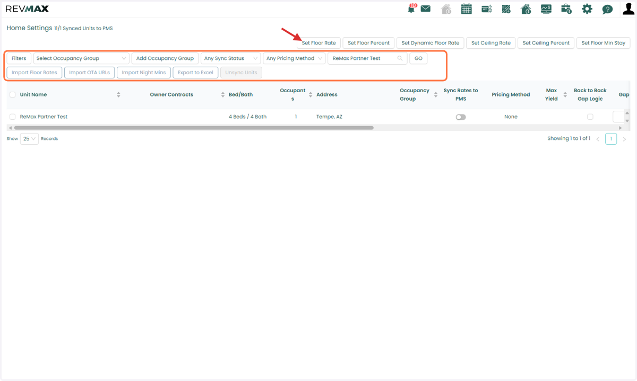The height and width of the screenshot is (381, 637).
Task: Sort by Occupants column arrows
Action: click(x=311, y=94)
